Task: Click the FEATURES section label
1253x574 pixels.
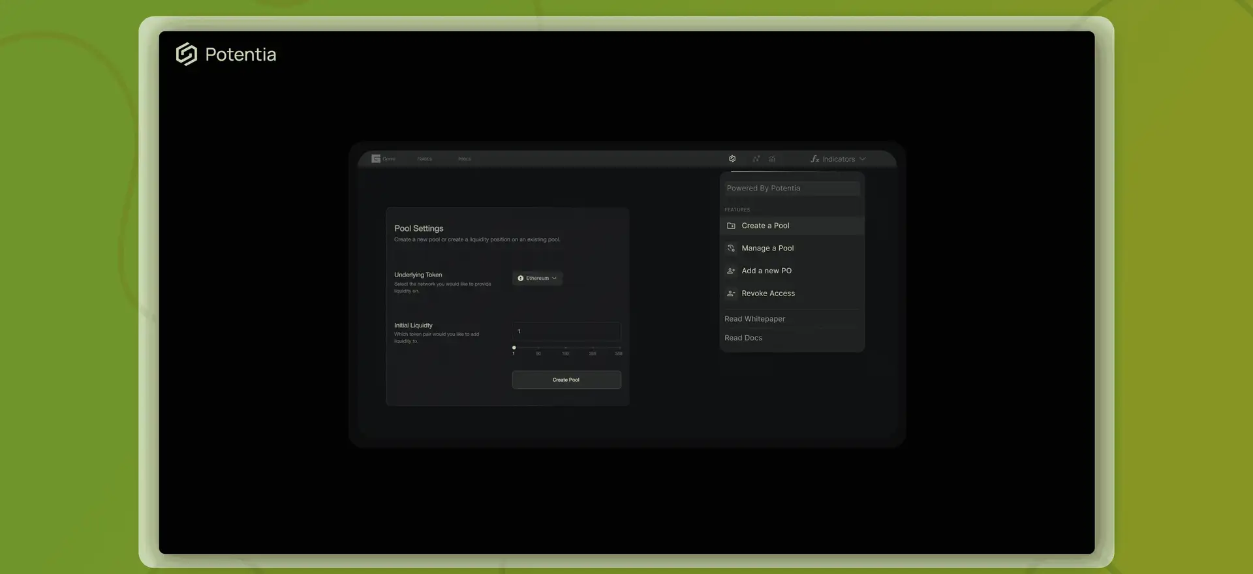Action: pos(737,209)
